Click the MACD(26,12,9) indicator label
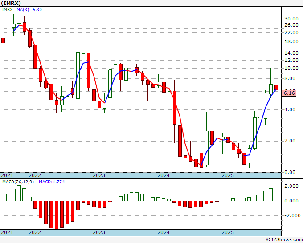This screenshot has height=243, width=303. (18, 182)
